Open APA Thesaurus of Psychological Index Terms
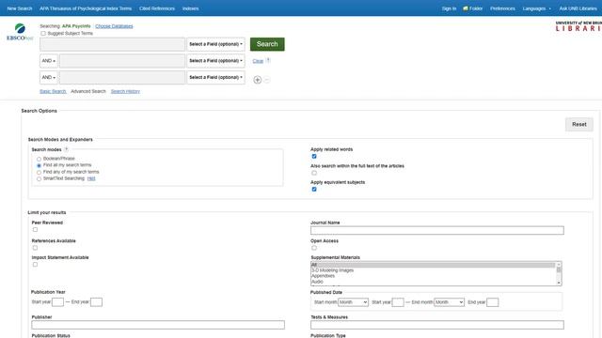The height and width of the screenshot is (338, 602). point(86,8)
